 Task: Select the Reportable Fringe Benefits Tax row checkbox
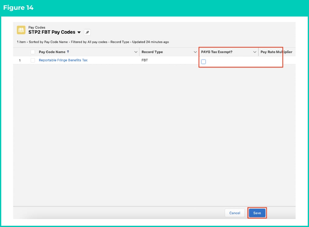tap(33, 60)
